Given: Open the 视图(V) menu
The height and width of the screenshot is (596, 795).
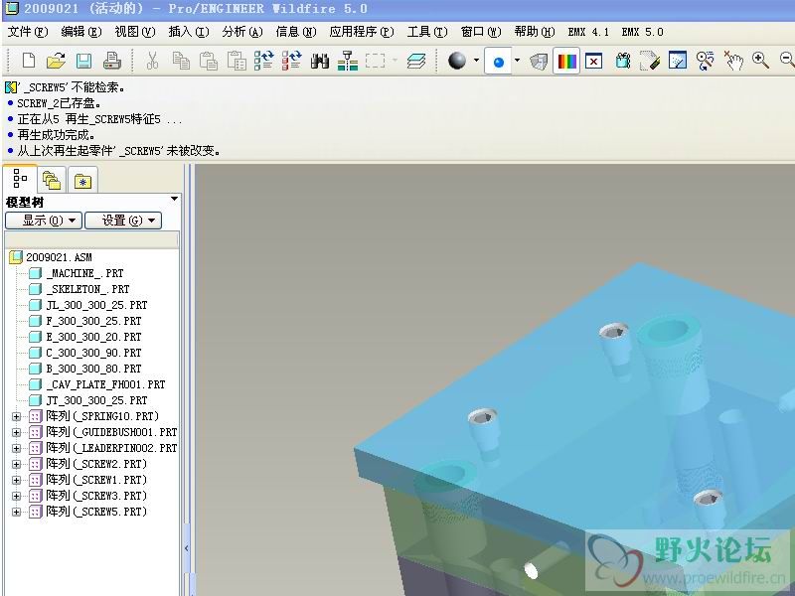Looking at the screenshot, I should click(135, 32).
